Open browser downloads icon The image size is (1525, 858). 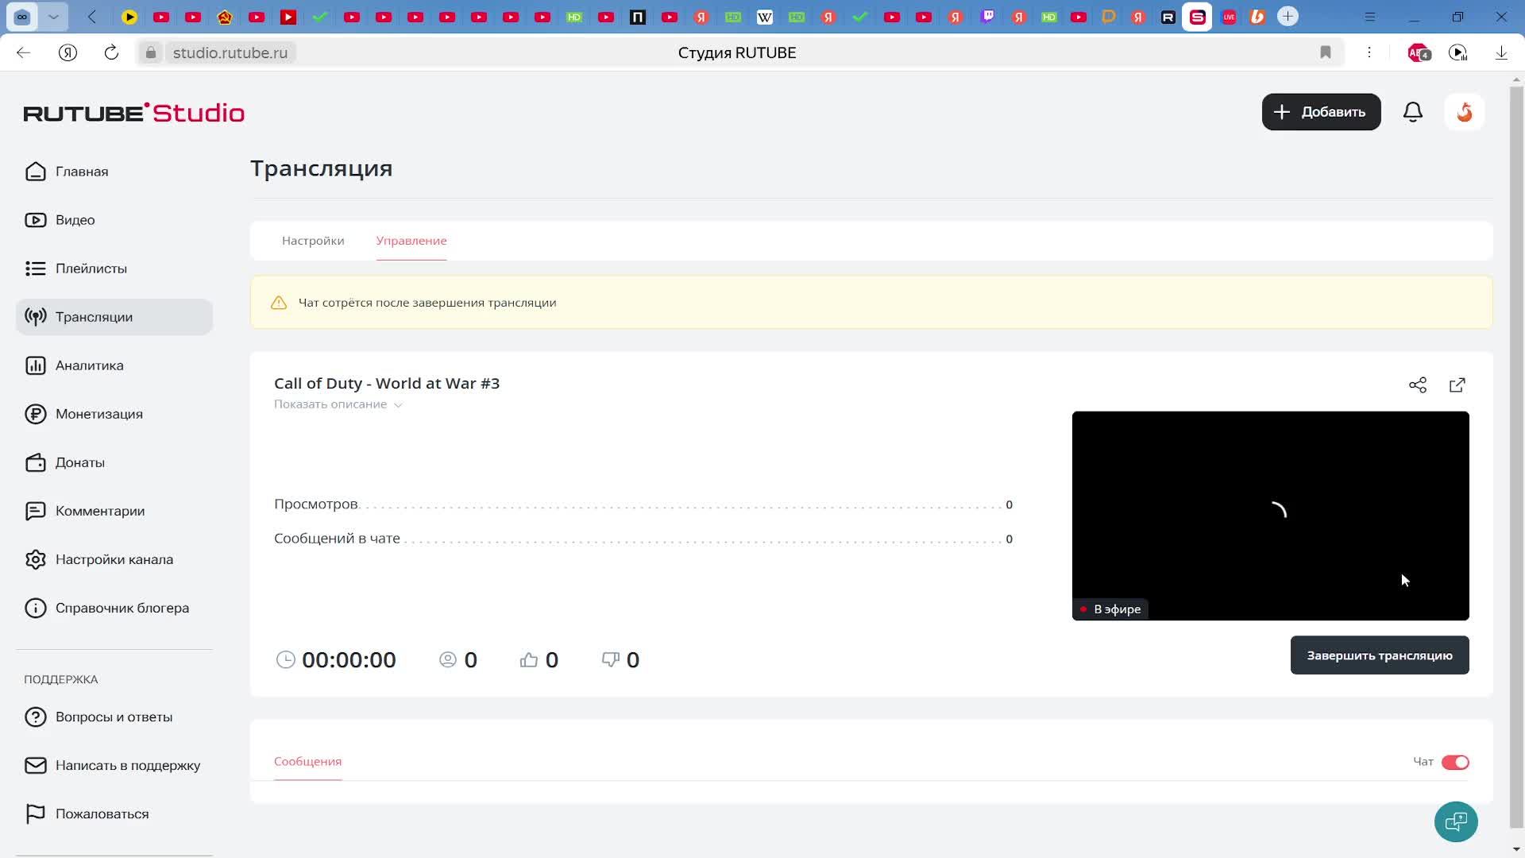click(1501, 52)
